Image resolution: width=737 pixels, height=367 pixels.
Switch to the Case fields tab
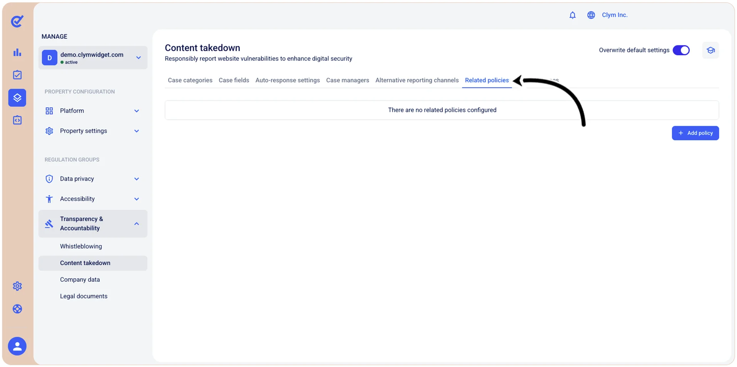click(234, 80)
